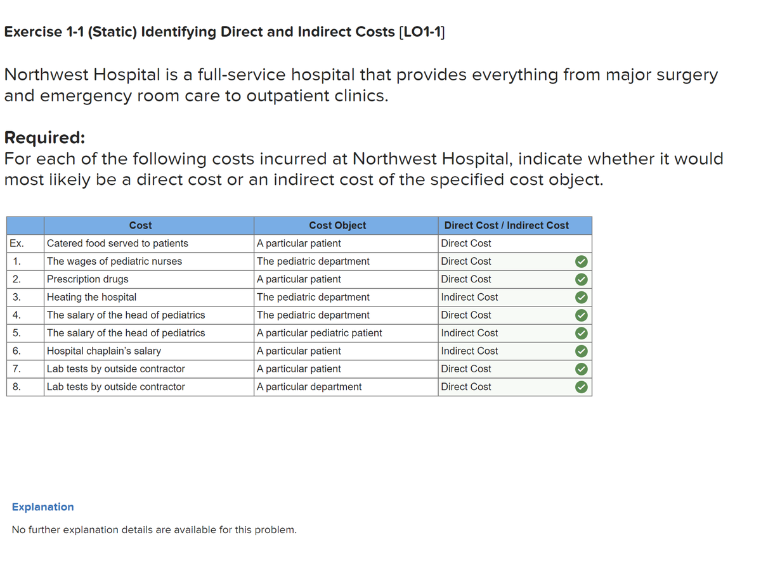This screenshot has height=580, width=761.
Task: Open Indirect Cost answer for Heating the hospital
Action: tap(504, 297)
